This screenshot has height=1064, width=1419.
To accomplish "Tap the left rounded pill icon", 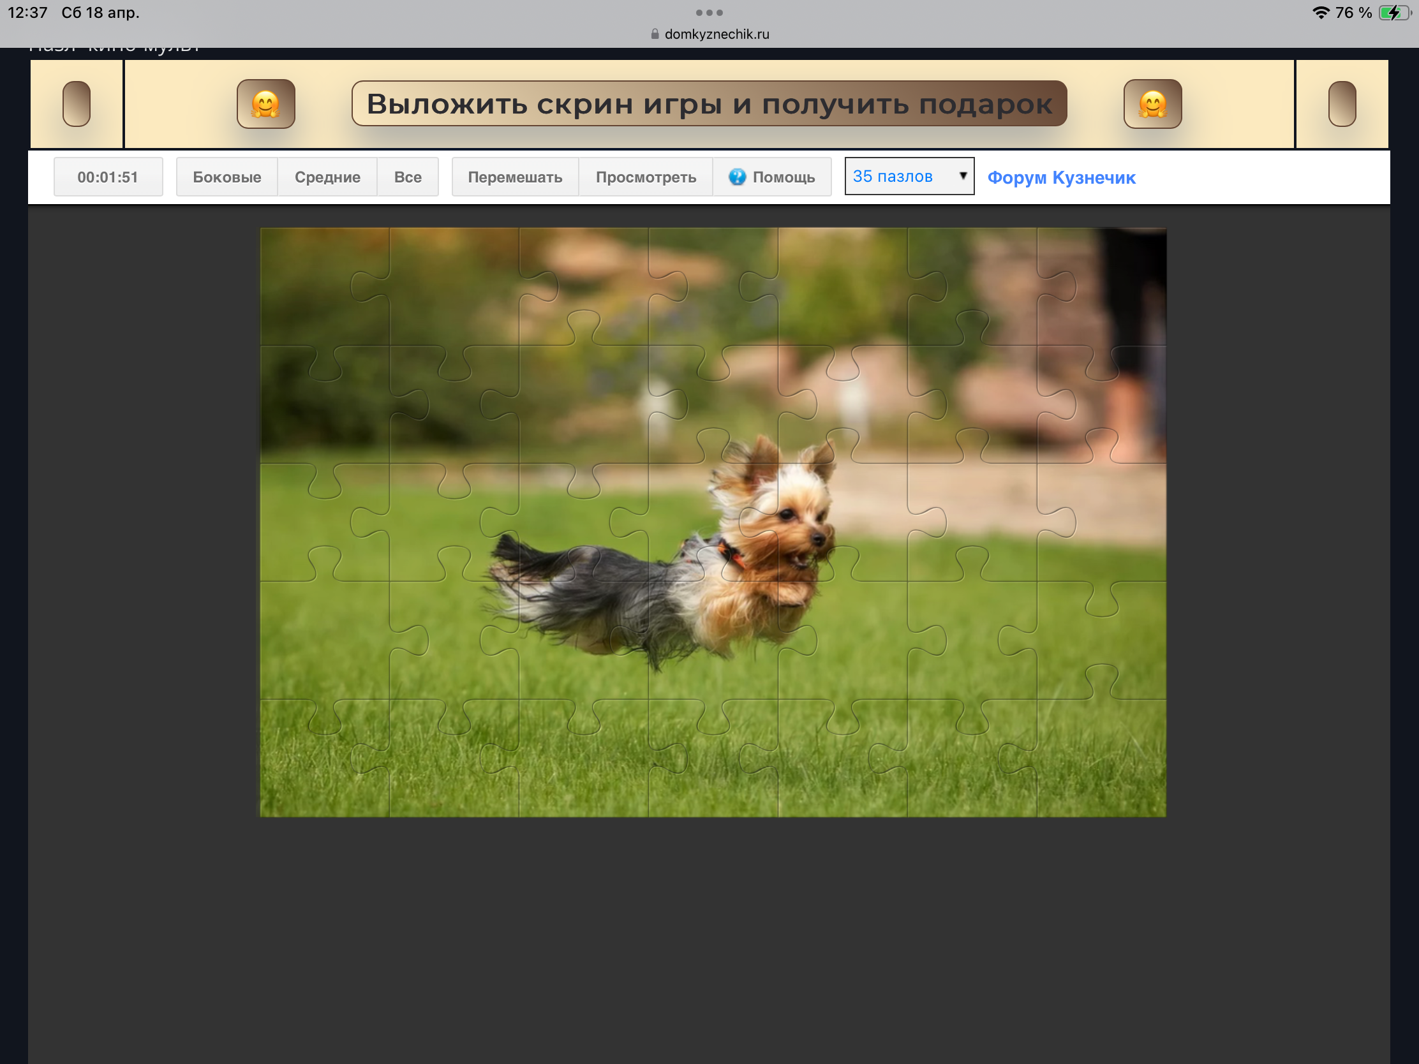I will point(77,104).
